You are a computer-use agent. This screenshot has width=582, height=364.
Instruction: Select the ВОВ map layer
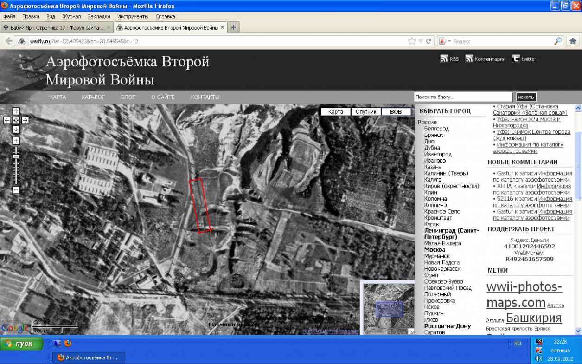(x=396, y=112)
